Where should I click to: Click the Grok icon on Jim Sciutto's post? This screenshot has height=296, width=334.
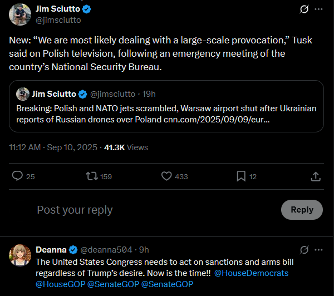pos(304,9)
